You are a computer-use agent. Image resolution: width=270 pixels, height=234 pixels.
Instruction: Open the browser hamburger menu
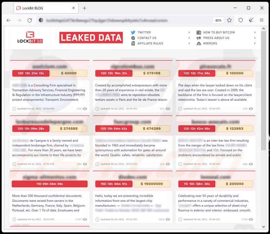[261, 20]
